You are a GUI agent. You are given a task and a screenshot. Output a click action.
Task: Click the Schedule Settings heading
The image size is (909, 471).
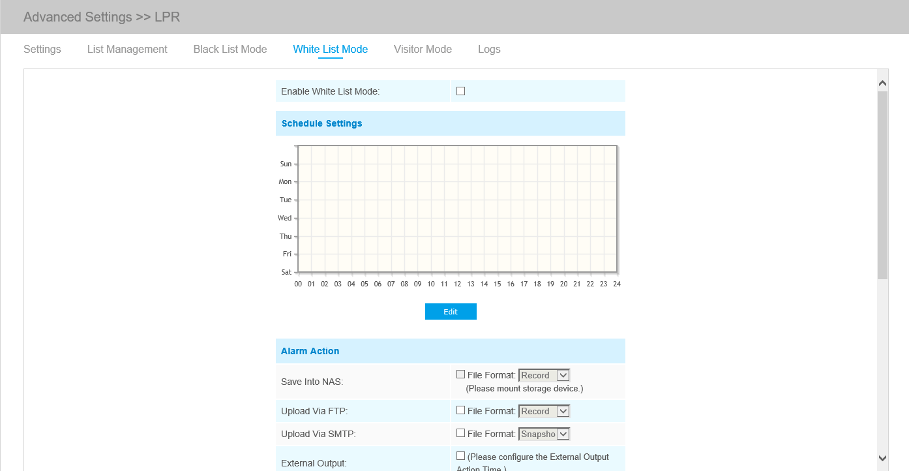322,123
